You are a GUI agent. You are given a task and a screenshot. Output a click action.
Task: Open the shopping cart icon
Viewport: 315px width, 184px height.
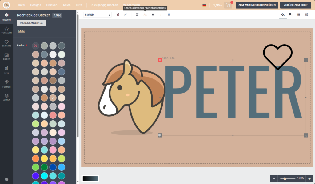pos(228,5)
